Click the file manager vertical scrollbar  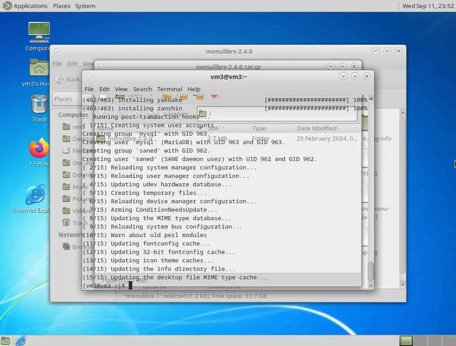point(403,195)
